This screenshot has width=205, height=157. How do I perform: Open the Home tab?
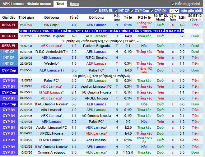(x=74, y=4)
